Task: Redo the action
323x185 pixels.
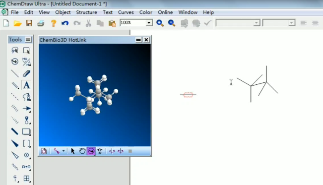Action: click(x=77, y=23)
